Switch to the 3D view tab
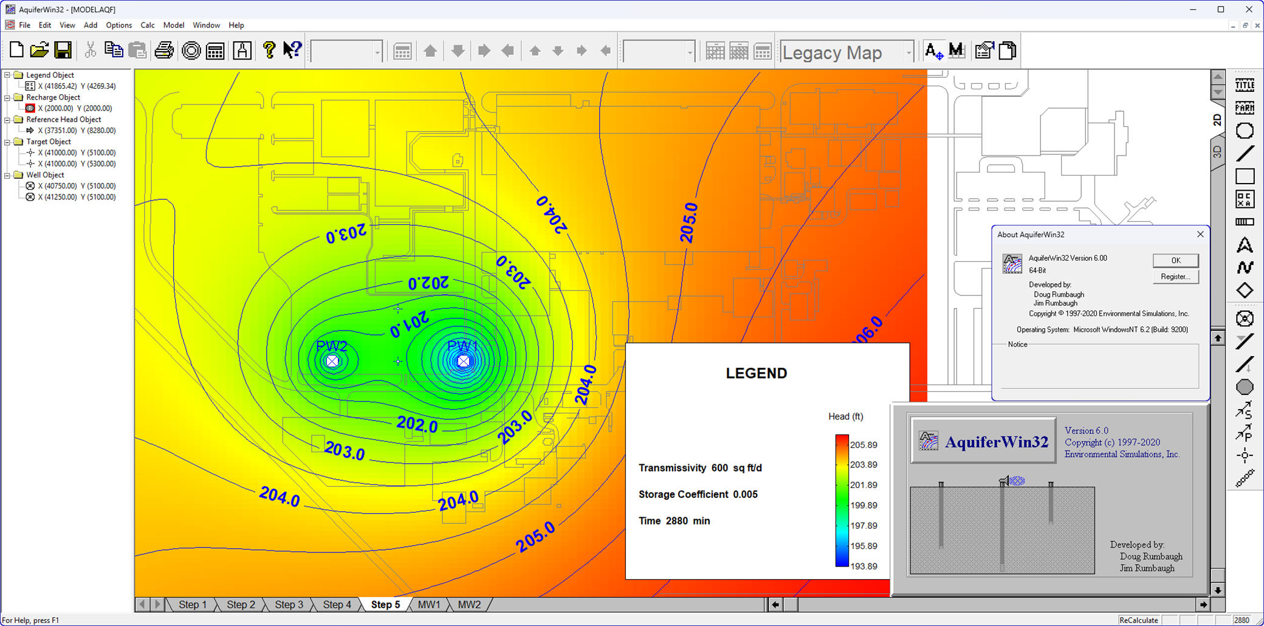 click(1217, 152)
